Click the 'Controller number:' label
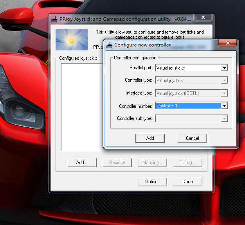This screenshot has height=225, width=245. (135, 106)
